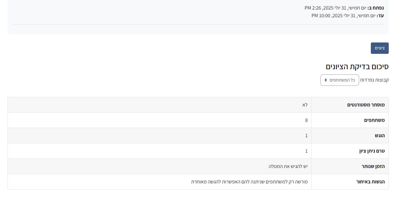Click the לא value for hidden from students
398x200 pixels.
[x=305, y=105]
